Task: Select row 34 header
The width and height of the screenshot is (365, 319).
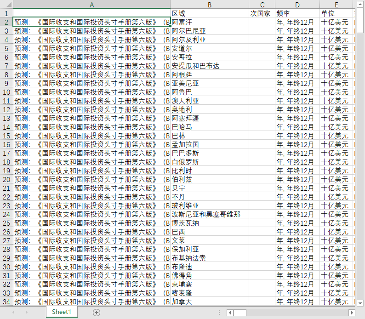Action: tap(6, 302)
